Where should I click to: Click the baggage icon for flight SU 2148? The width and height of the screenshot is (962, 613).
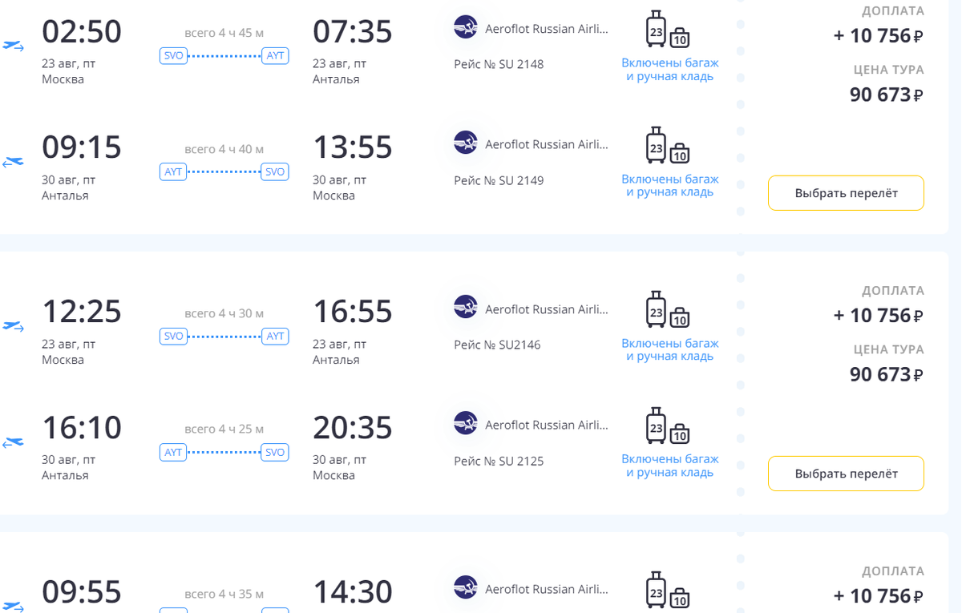pos(668,29)
